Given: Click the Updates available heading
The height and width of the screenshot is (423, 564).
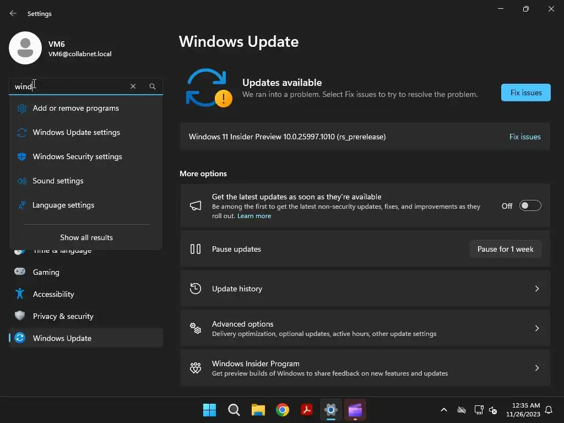Looking at the screenshot, I should (x=282, y=83).
